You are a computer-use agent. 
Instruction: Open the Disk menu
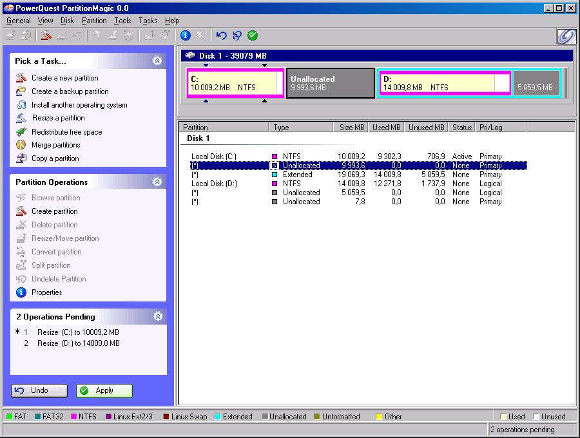click(x=67, y=21)
